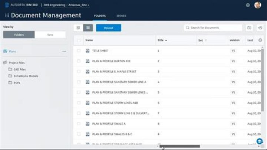This screenshot has height=150, width=267.
Task: Open the chat support bubble icon
Action: [x=260, y=141]
